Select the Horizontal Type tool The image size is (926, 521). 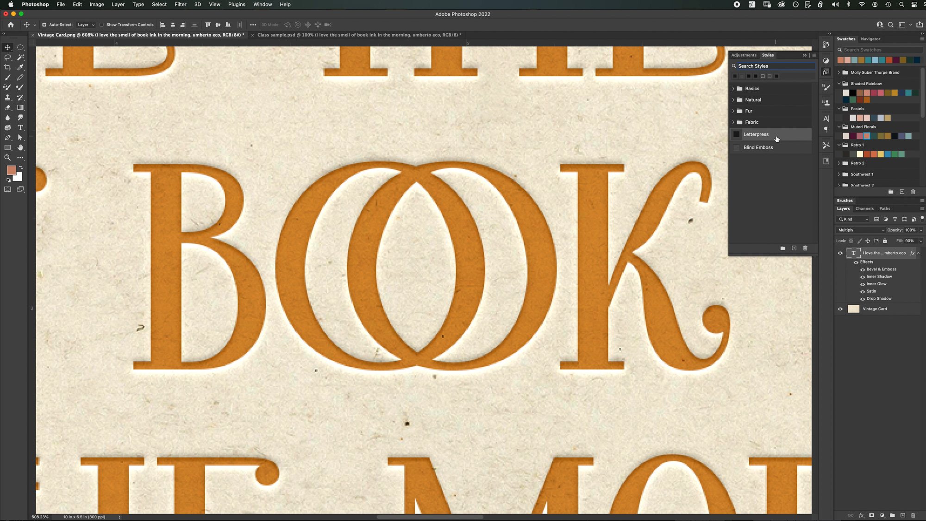coord(20,128)
